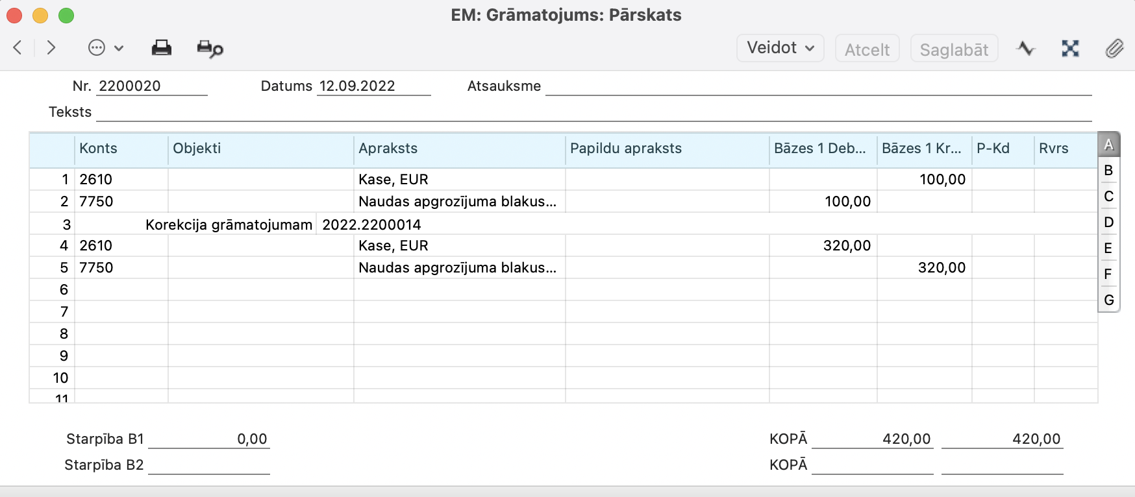The width and height of the screenshot is (1135, 497).
Task: Click the Atsauksme input field
Action: tap(818, 86)
